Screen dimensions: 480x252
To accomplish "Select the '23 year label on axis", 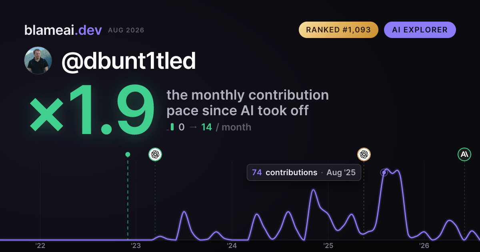I will coord(136,246).
